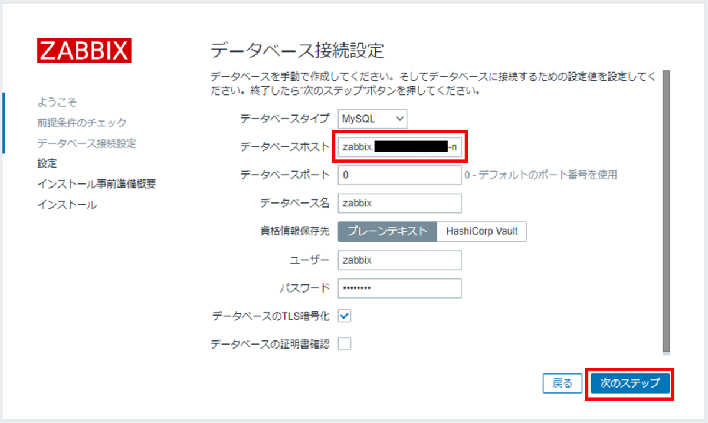
Task: Click the データベースホスト label
Action: pyautogui.click(x=285, y=147)
